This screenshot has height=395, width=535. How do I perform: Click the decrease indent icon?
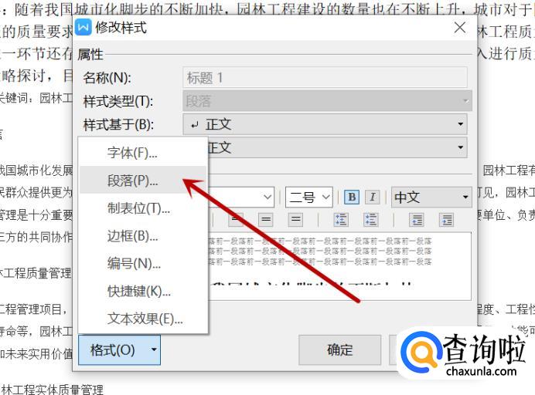pos(417,220)
